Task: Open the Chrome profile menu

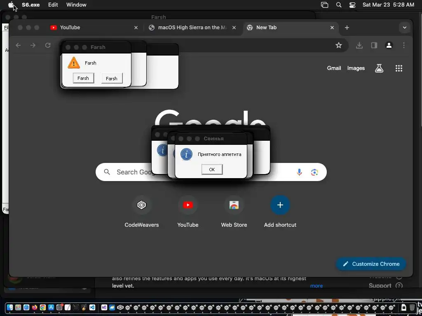Action: 389,45
